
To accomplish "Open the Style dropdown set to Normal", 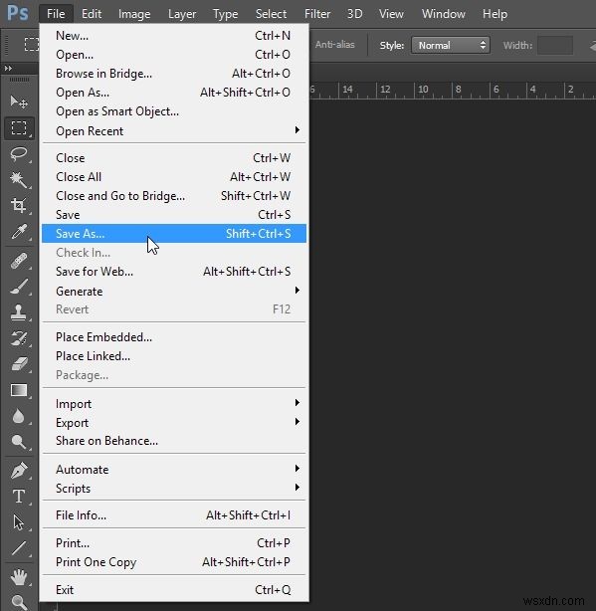I will click(451, 45).
